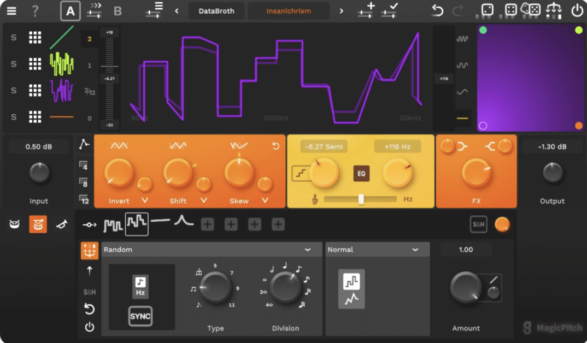Viewport: 587px width, 343px height.
Task: Toggle the plugin power button at top right
Action: tap(577, 10)
